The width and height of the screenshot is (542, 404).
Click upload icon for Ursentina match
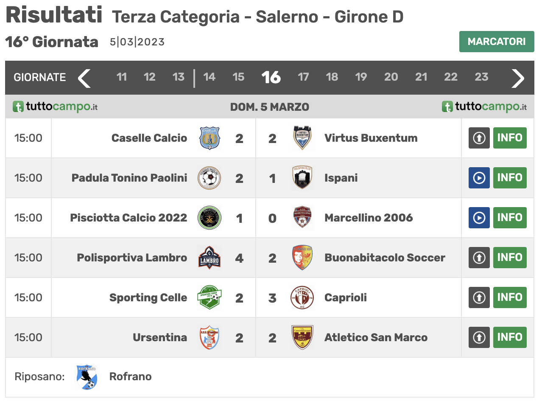pos(479,337)
